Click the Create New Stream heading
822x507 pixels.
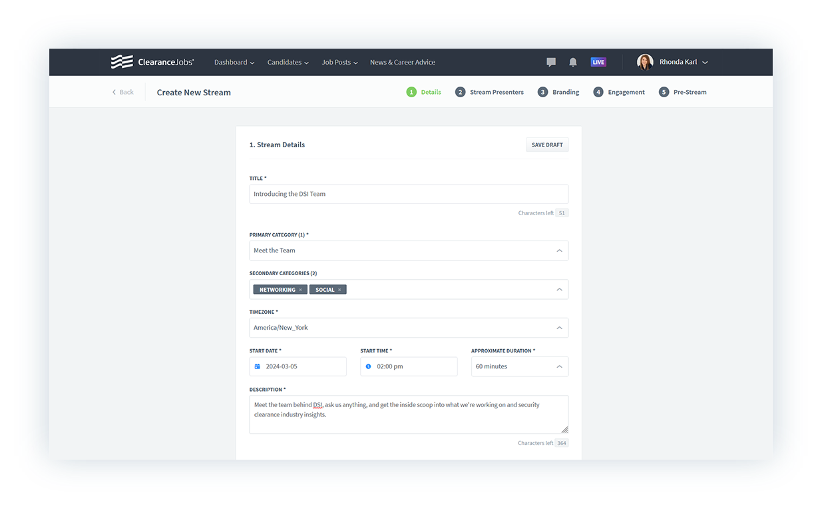coord(194,93)
